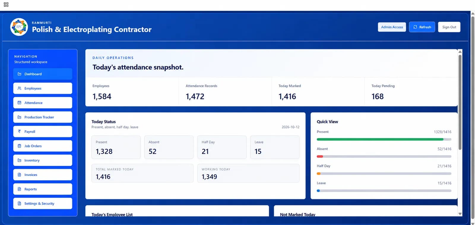
Task: Click the Production Tracker folder icon
Action: 19,117
